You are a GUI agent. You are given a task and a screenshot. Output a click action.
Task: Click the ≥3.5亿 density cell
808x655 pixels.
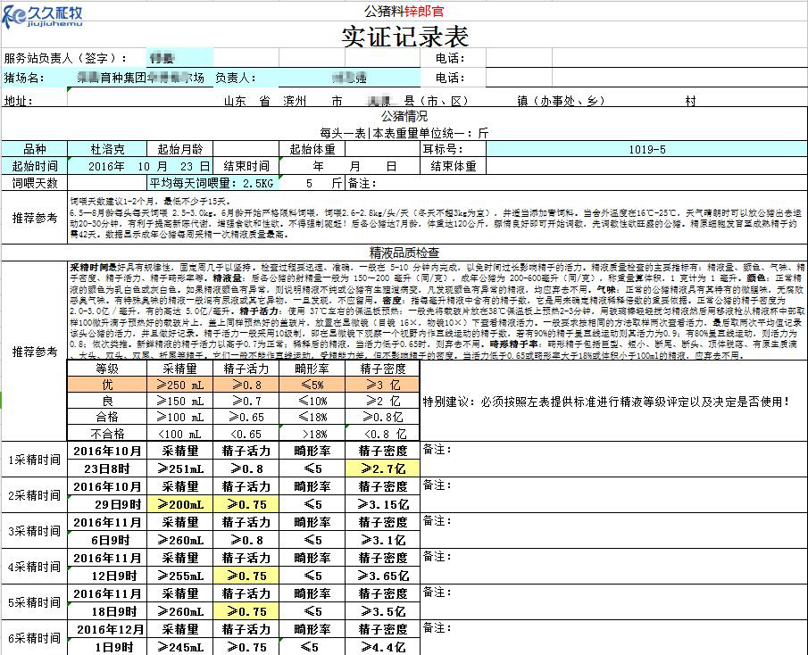pos(383,611)
